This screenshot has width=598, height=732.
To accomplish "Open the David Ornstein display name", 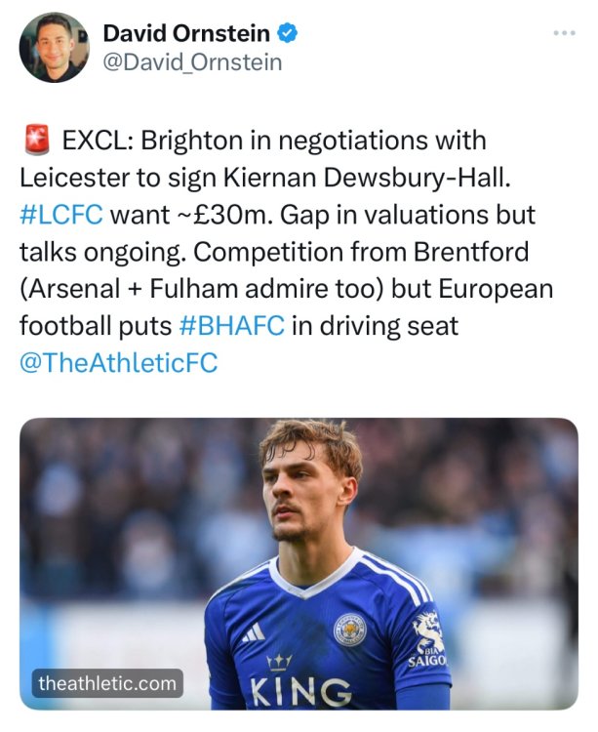I will [186, 33].
